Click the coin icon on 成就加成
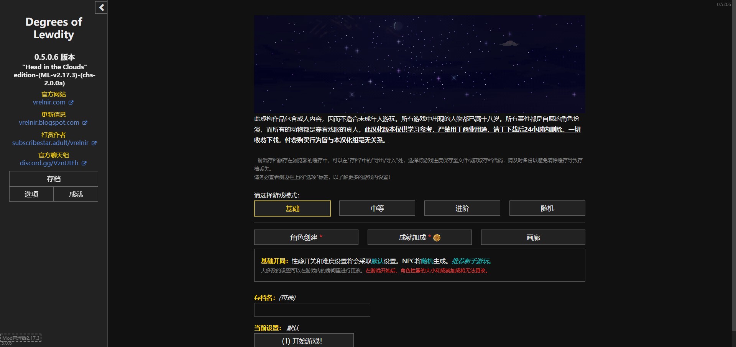This screenshot has width=736, height=347. 437,238
